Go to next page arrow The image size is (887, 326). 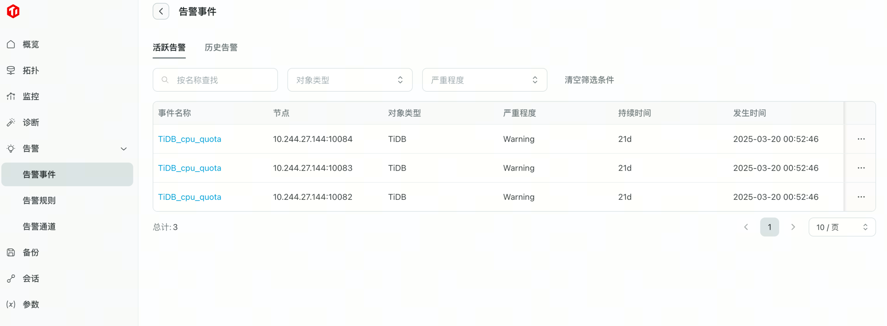793,227
